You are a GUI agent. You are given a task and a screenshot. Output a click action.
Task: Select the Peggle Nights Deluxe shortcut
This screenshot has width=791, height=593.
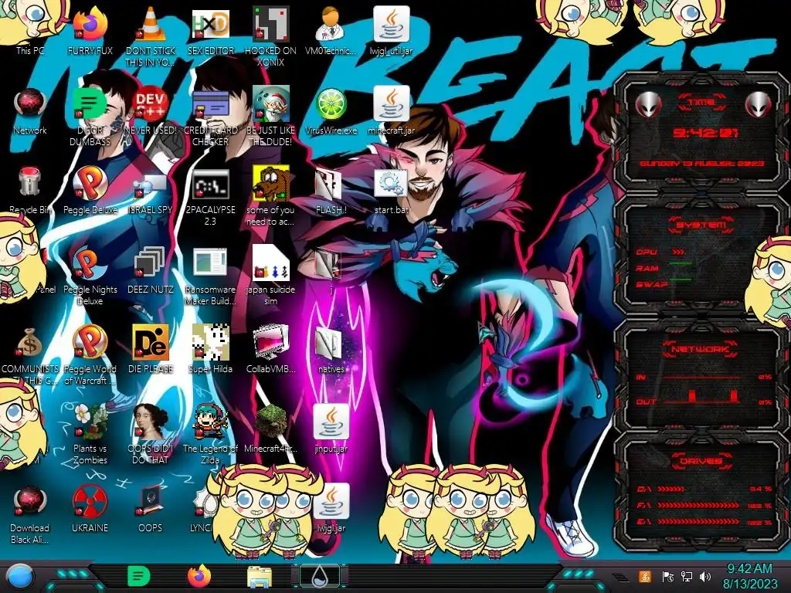pos(90,275)
